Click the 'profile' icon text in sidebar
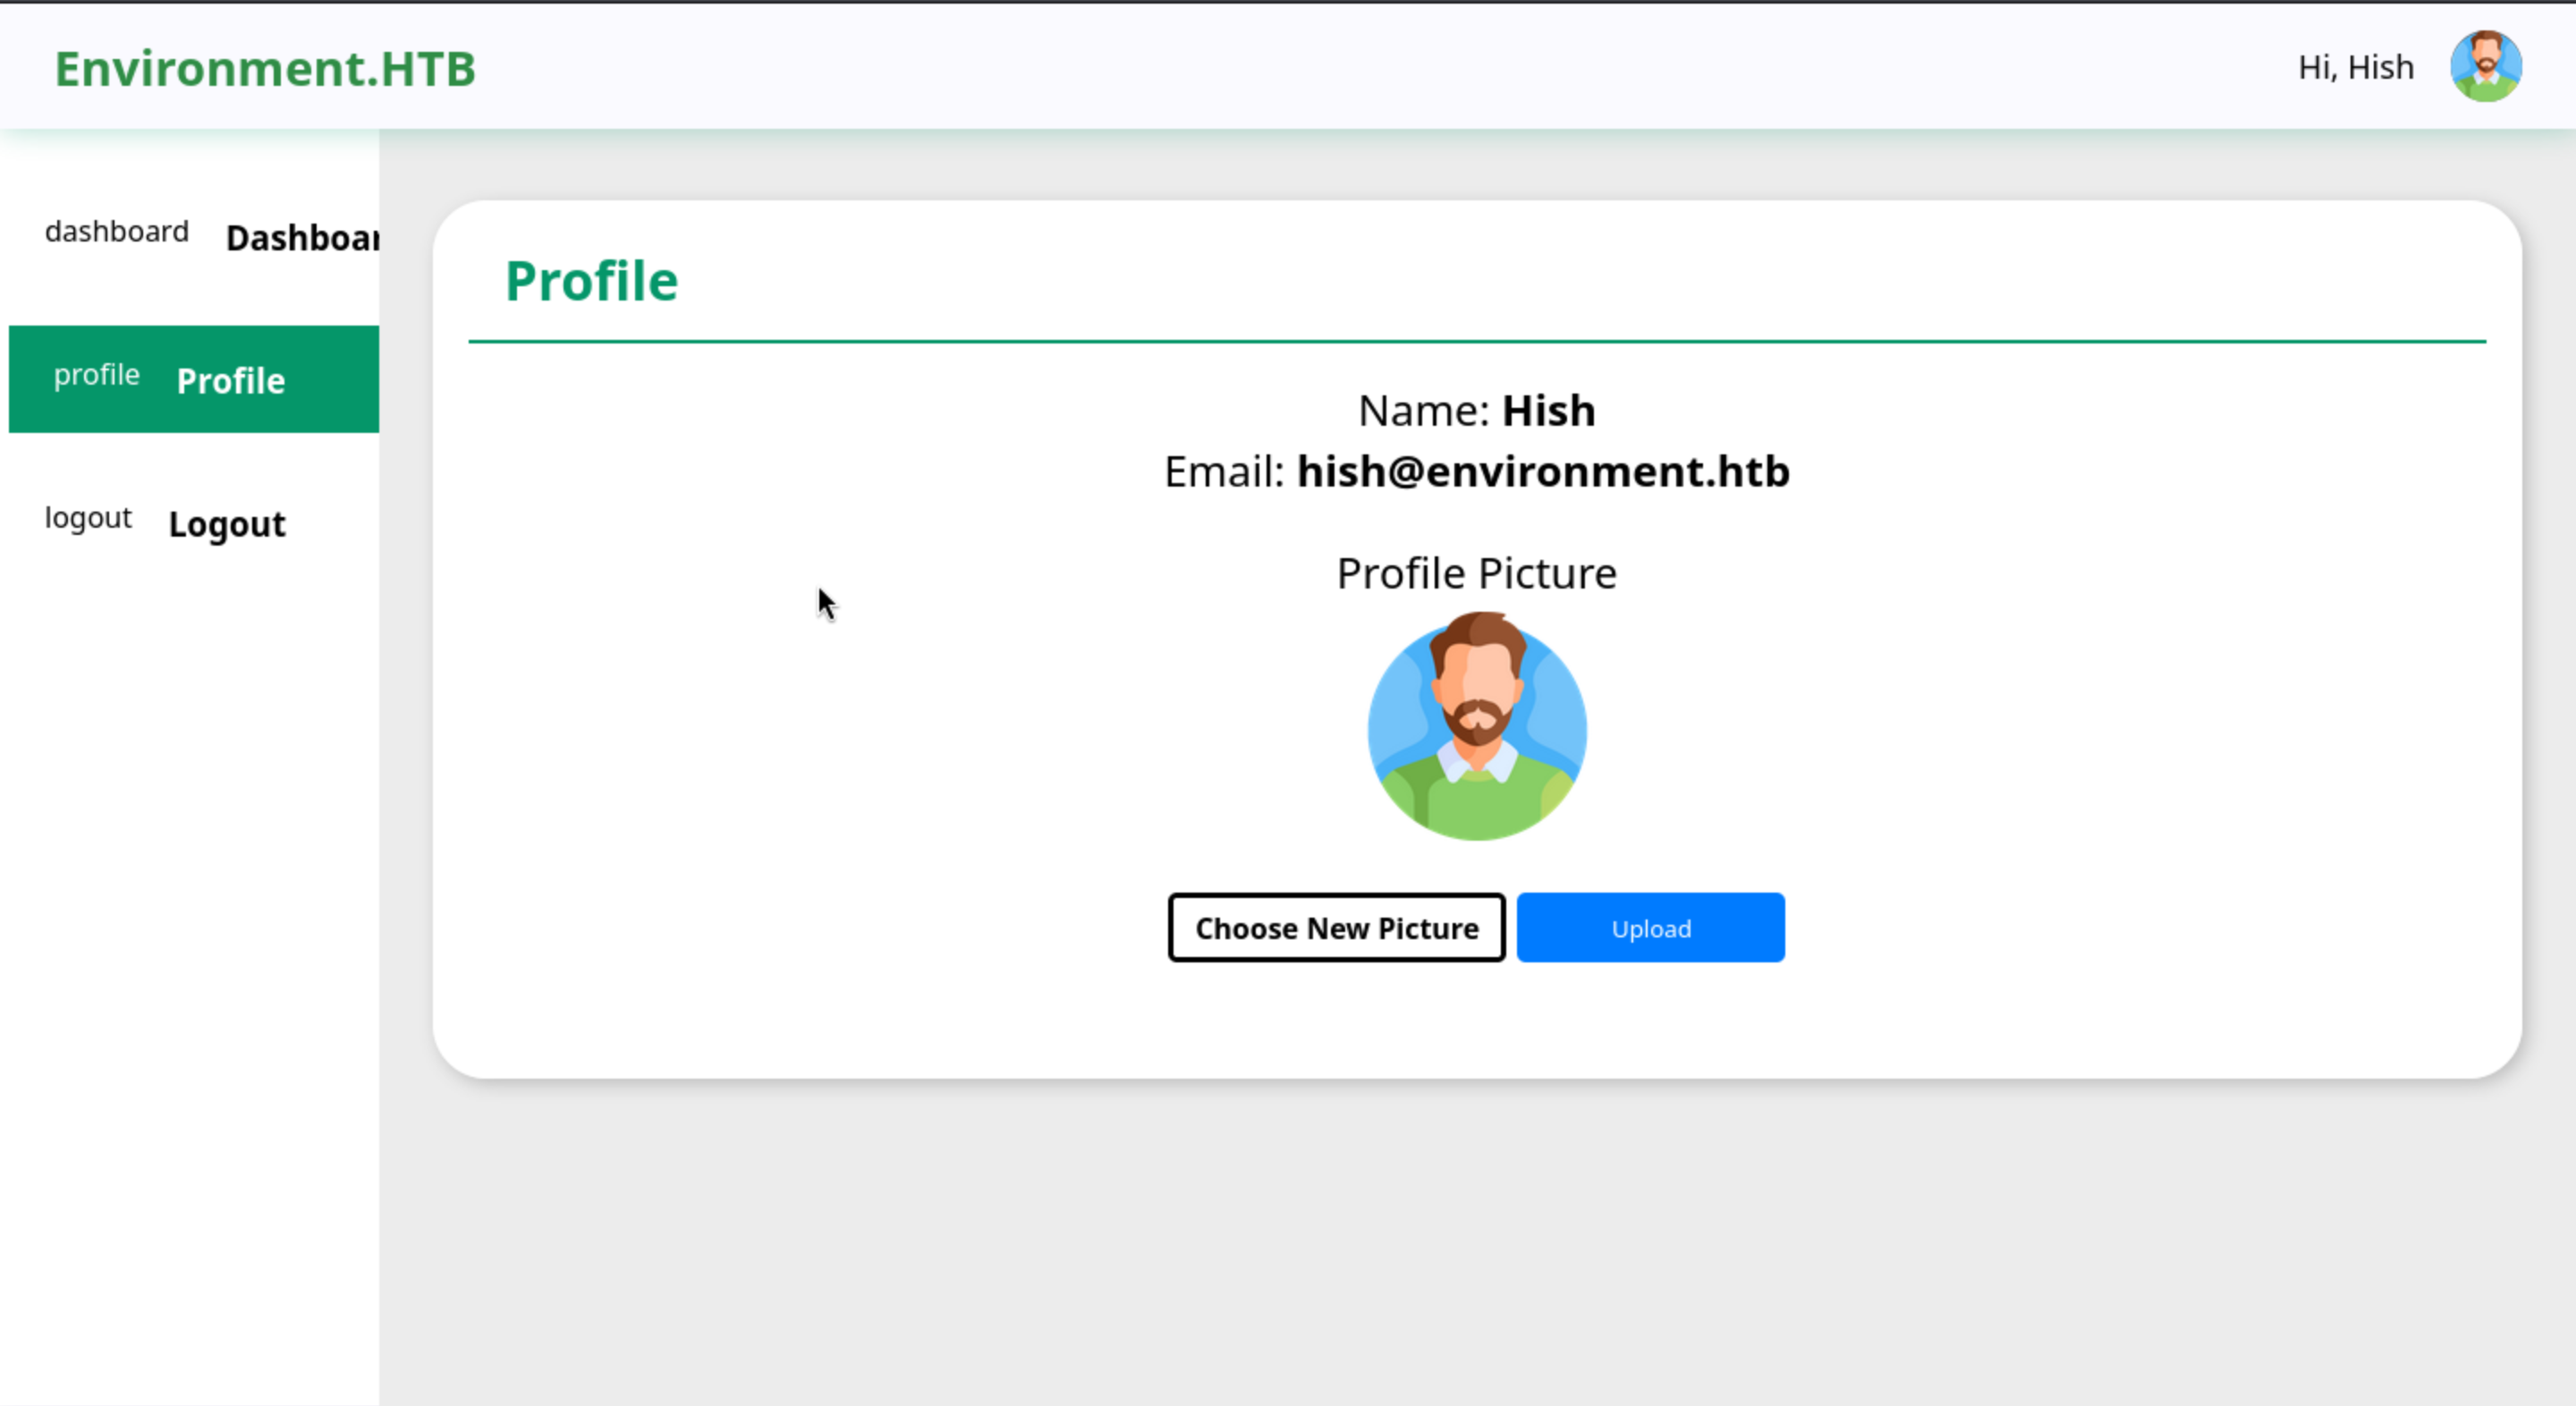Image resolution: width=2576 pixels, height=1406 pixels. pos(96,374)
